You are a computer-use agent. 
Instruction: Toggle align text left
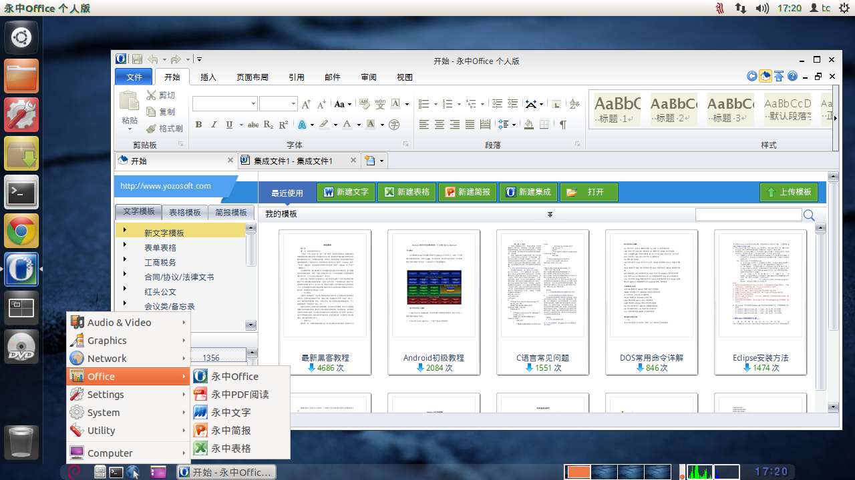(424, 125)
